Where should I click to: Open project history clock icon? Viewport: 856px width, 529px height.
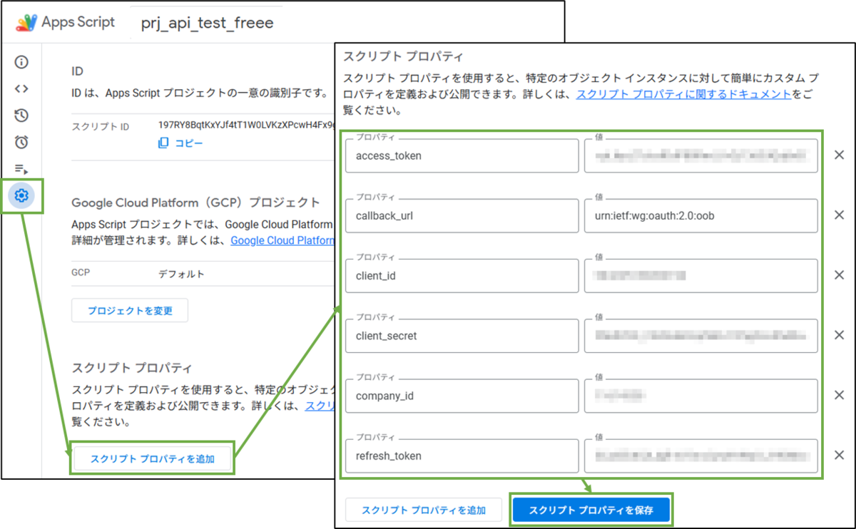pos(21,115)
